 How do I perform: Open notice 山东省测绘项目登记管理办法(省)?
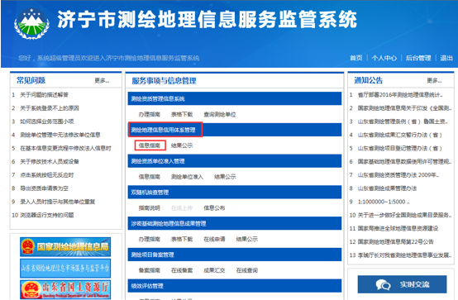(399, 148)
